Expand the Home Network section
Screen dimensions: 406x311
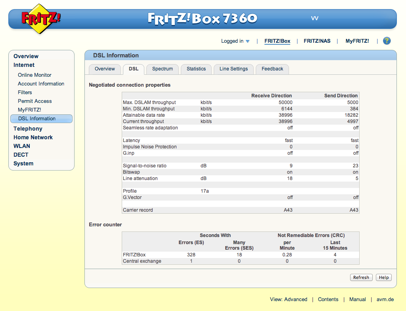[x=33, y=137]
